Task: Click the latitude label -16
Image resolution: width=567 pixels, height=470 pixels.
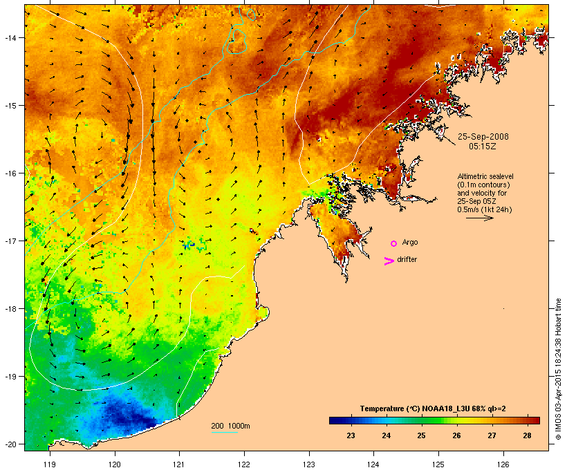Action: click(10, 173)
